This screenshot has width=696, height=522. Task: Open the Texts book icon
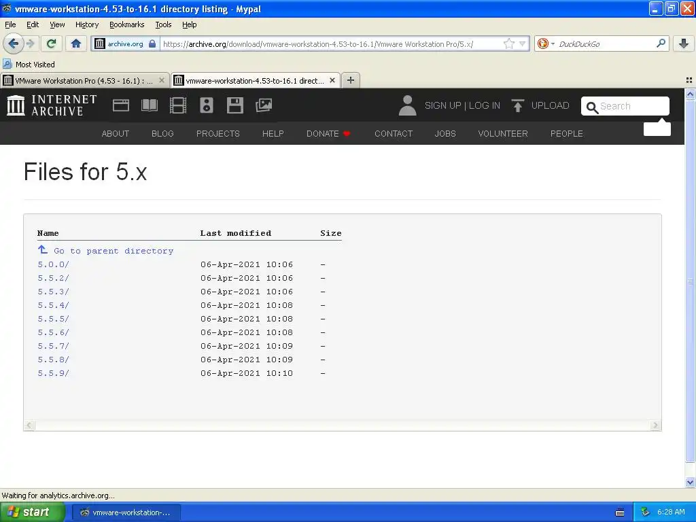coord(149,105)
